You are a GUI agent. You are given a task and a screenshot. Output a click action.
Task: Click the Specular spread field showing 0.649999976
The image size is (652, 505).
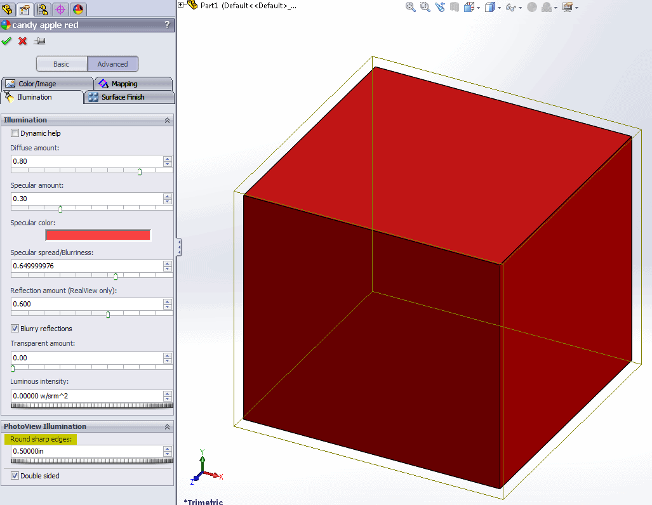[87, 266]
